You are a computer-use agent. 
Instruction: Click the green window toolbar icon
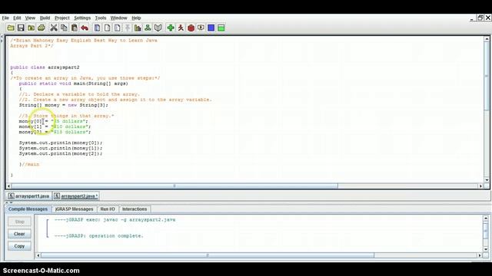coord(221,28)
